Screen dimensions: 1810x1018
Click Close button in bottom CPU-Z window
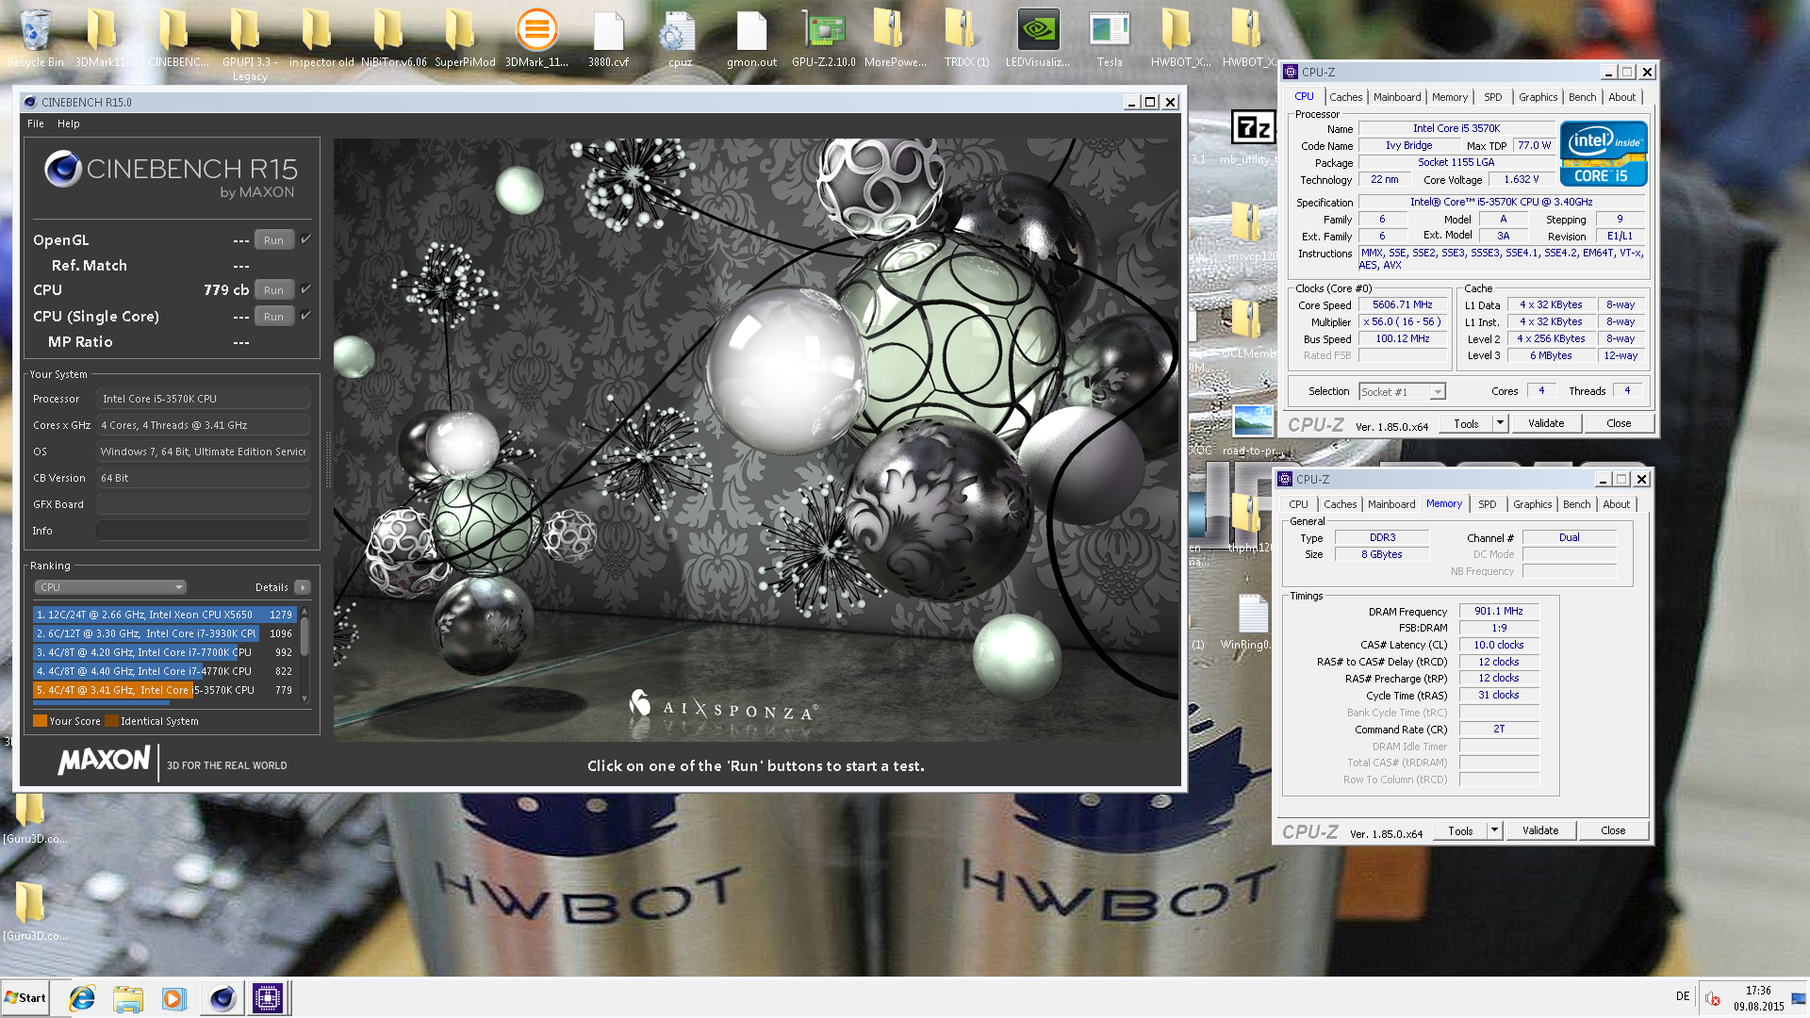pyautogui.click(x=1613, y=830)
